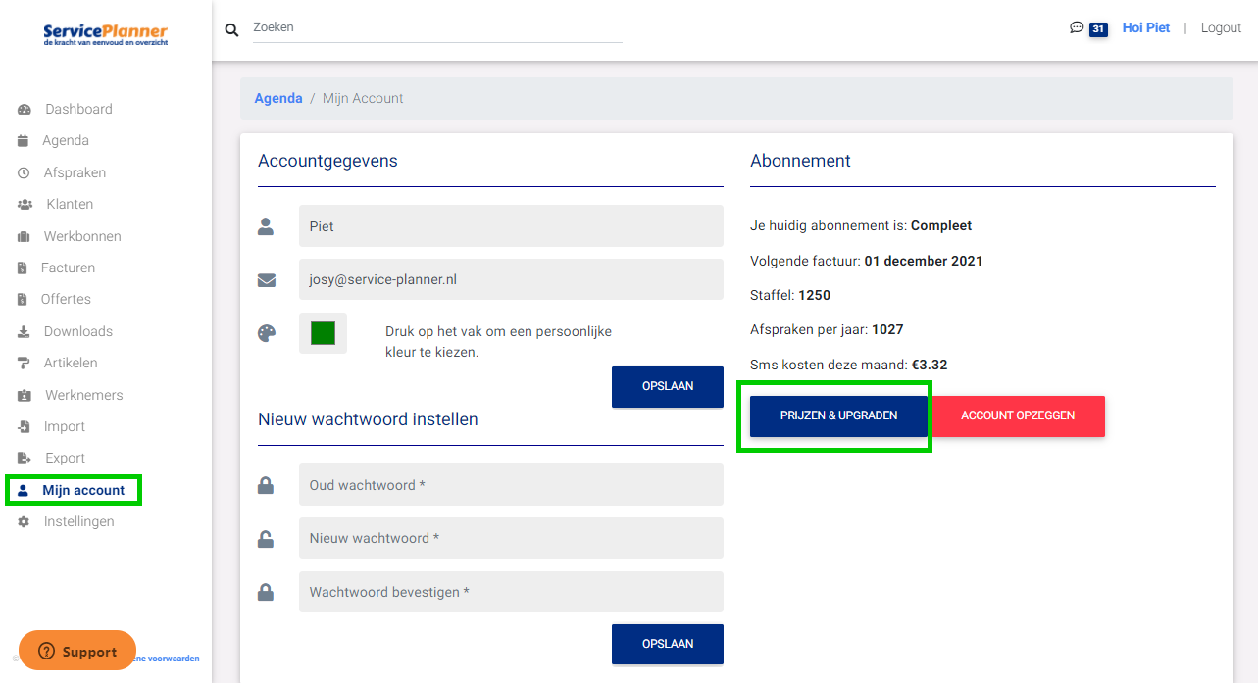The width and height of the screenshot is (1258, 683).
Task: Open messages via the chat bubble icon
Action: [1077, 28]
